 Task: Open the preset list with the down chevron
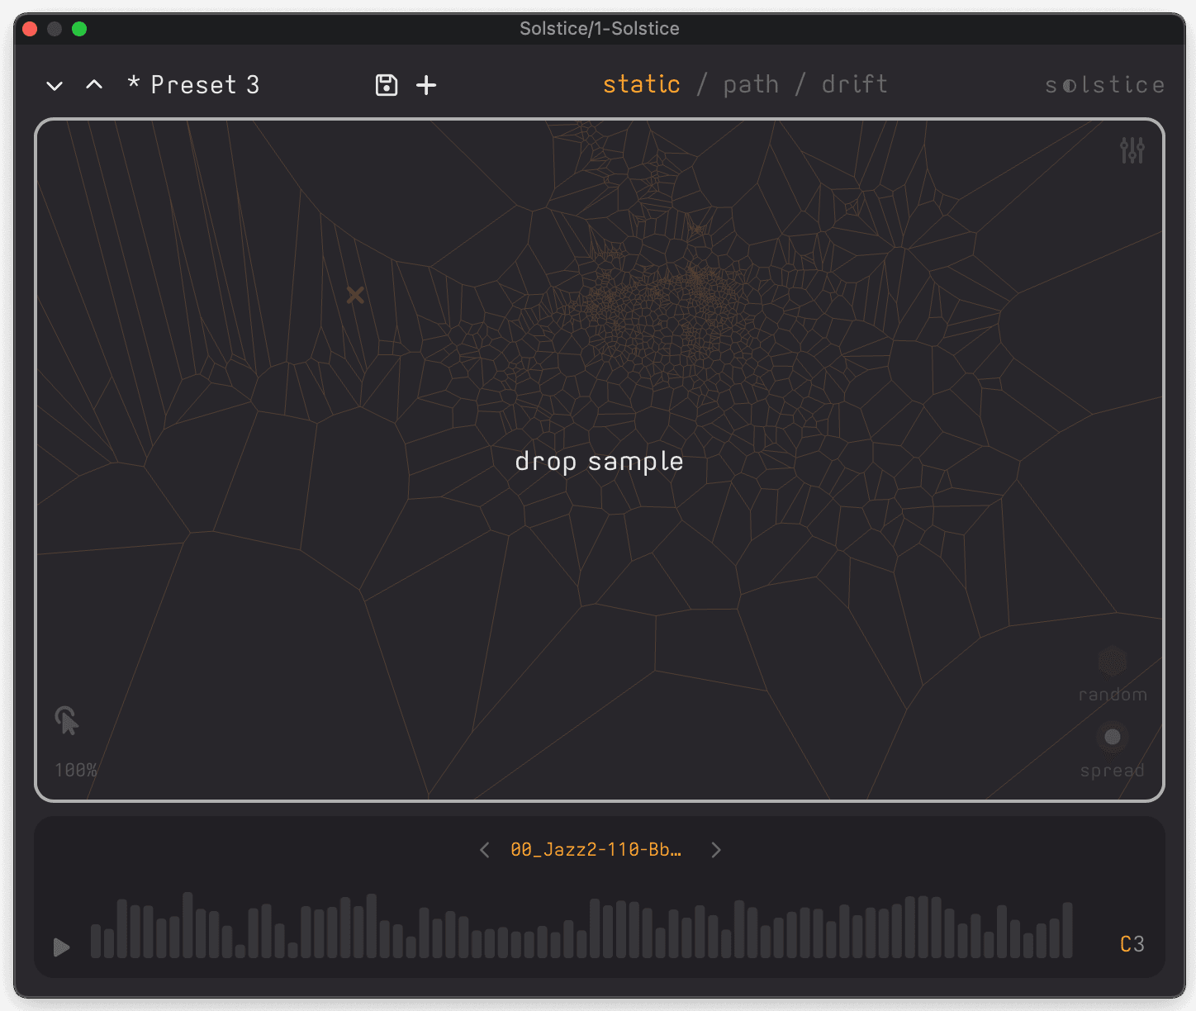(54, 85)
